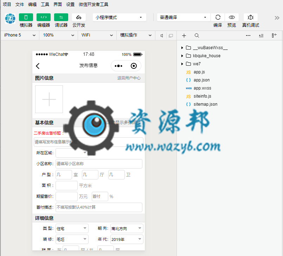Open the 工具 menu
The image size is (283, 256).
point(45,4)
